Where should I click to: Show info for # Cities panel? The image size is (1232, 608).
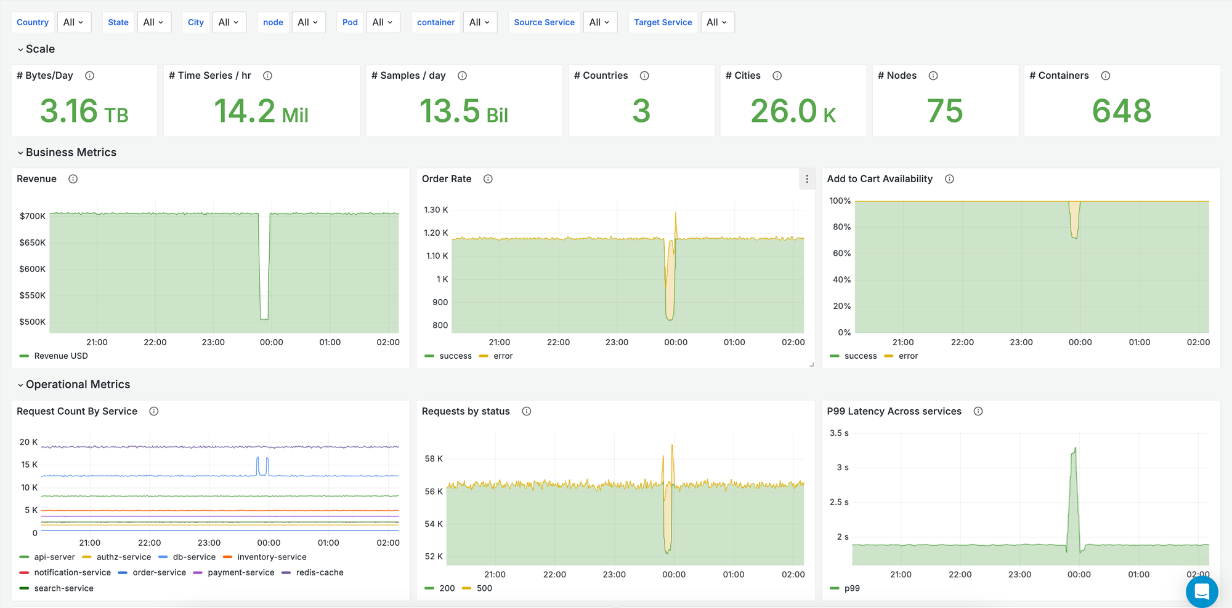[777, 76]
